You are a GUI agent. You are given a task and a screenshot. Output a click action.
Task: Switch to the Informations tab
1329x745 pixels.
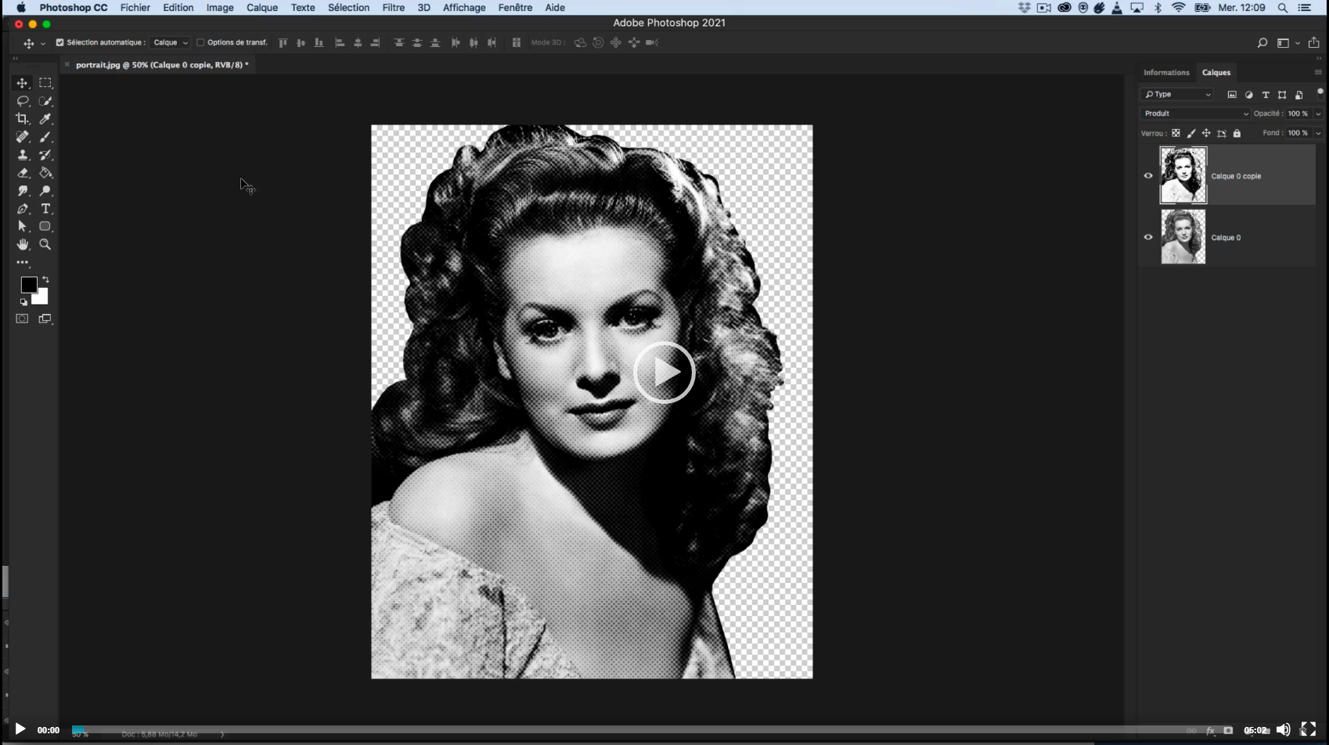pyautogui.click(x=1166, y=72)
